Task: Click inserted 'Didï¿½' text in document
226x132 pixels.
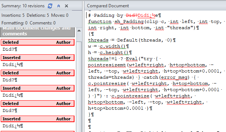Action: click(x=146, y=15)
